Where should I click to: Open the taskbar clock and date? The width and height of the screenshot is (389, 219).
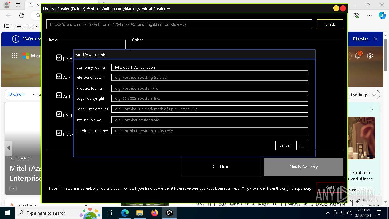pyautogui.click(x=363, y=213)
